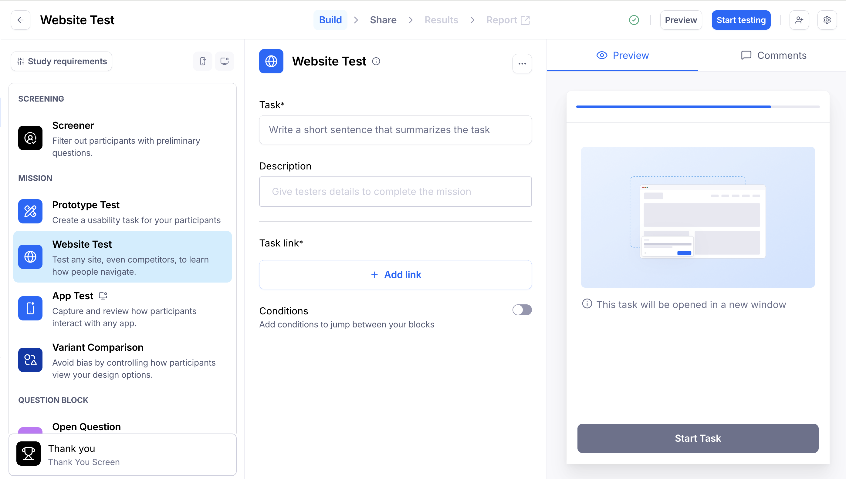This screenshot has height=479, width=846.
Task: Click the preview progress bar
Action: (x=698, y=107)
